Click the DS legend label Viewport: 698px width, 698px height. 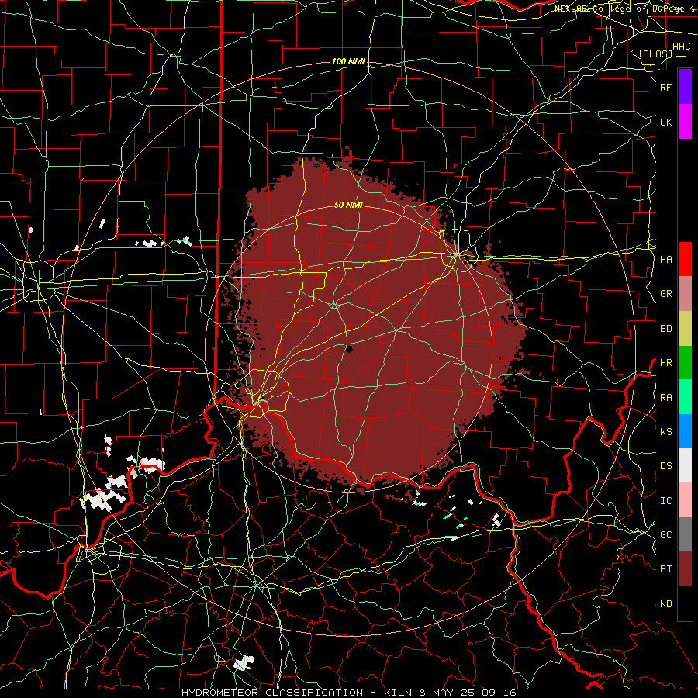click(x=665, y=466)
